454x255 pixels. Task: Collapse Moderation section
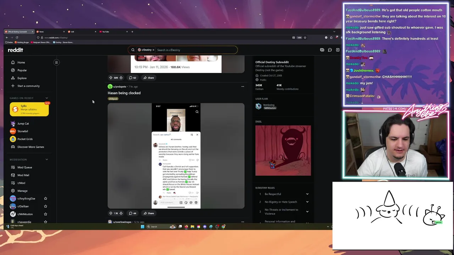pyautogui.click(x=46, y=160)
